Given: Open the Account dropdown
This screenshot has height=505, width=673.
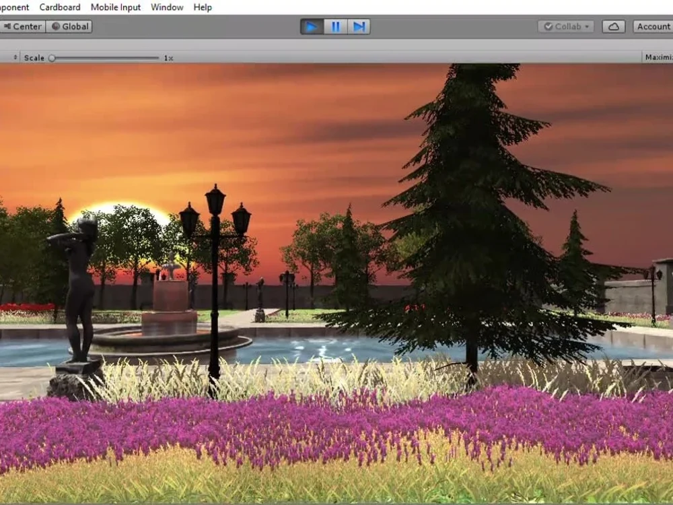Looking at the screenshot, I should 653,27.
